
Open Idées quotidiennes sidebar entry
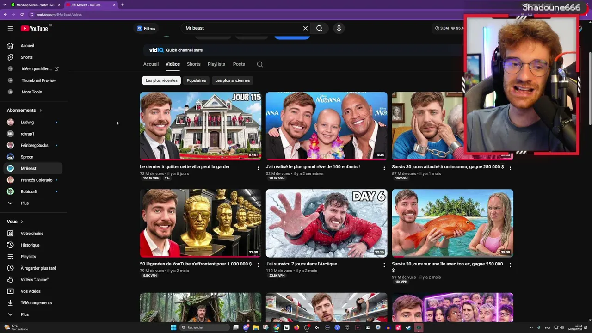pos(33,69)
